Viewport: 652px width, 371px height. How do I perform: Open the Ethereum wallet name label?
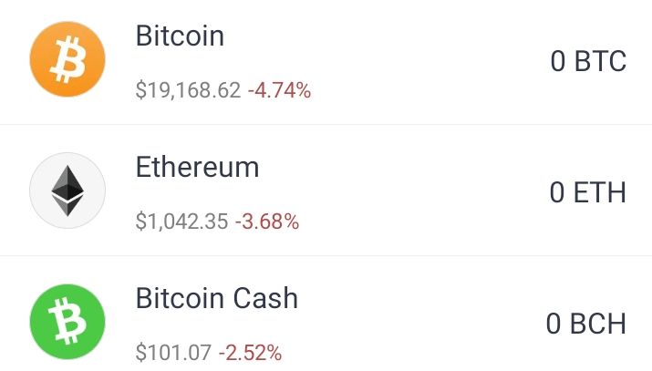pyautogui.click(x=198, y=167)
